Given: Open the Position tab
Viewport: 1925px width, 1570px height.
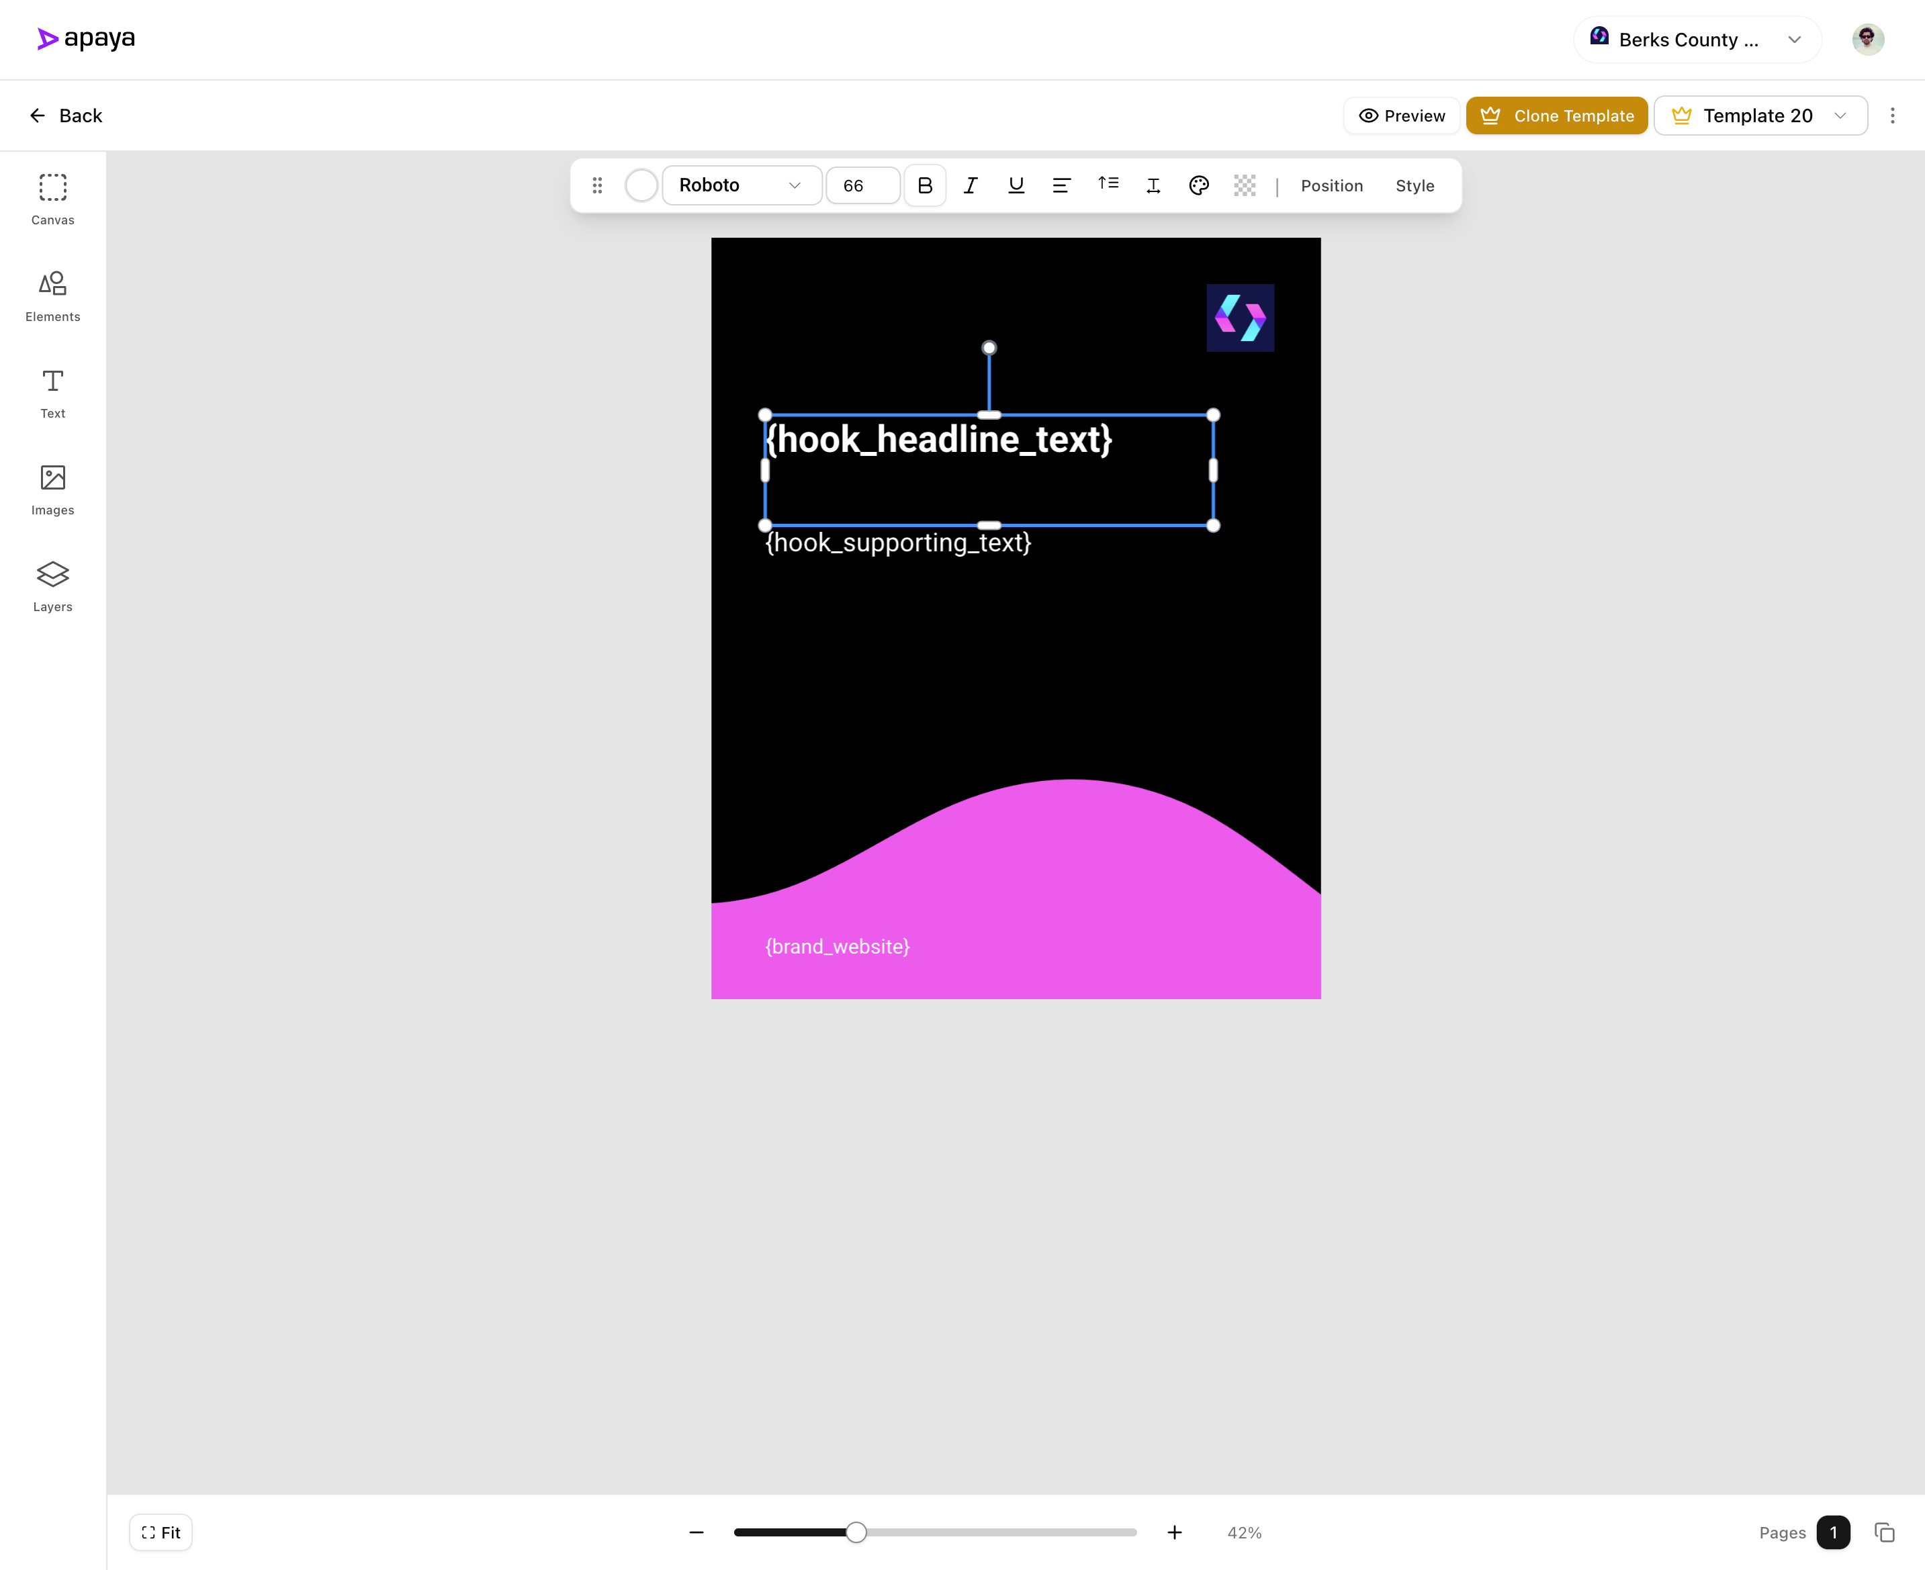Looking at the screenshot, I should tap(1331, 185).
